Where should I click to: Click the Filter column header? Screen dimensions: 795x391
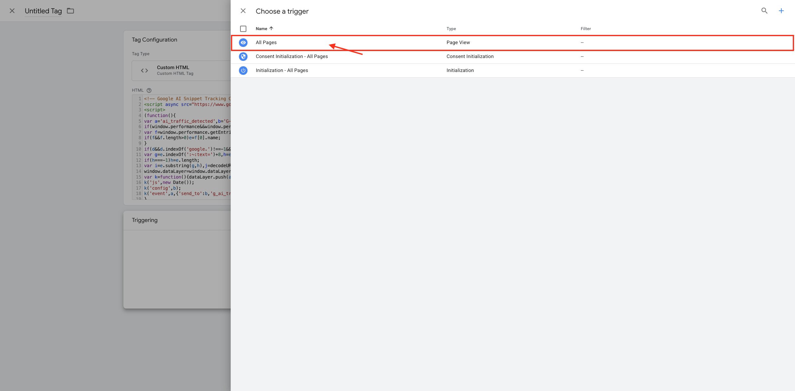(586, 29)
